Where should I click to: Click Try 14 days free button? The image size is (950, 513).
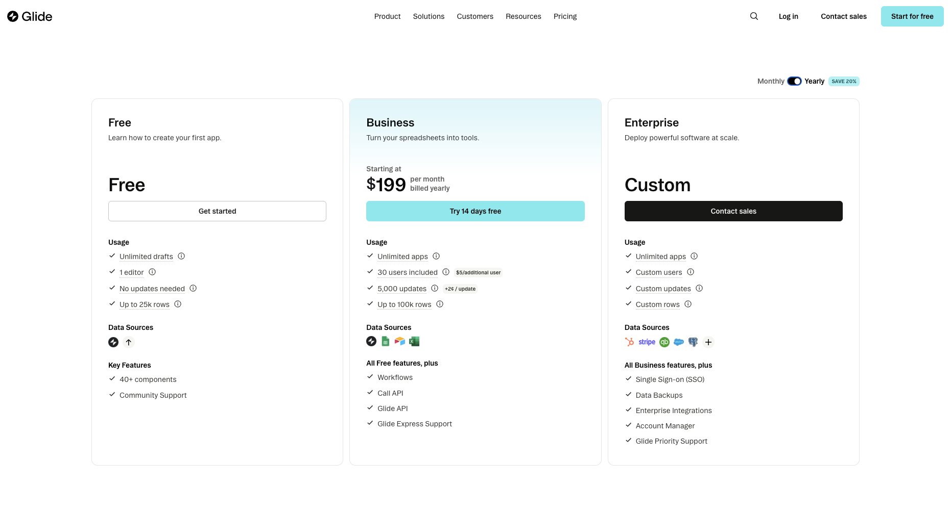476,211
